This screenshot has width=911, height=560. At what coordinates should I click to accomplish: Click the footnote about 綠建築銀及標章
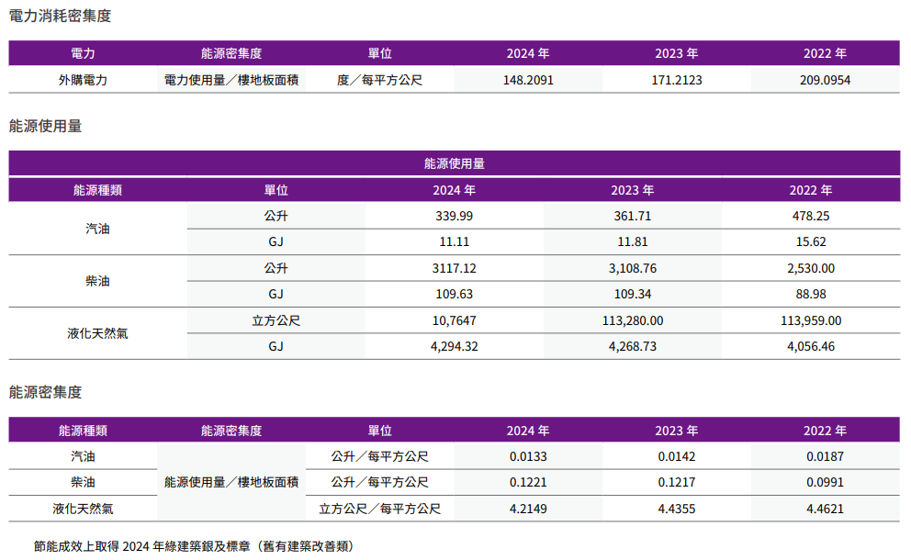pos(194,546)
